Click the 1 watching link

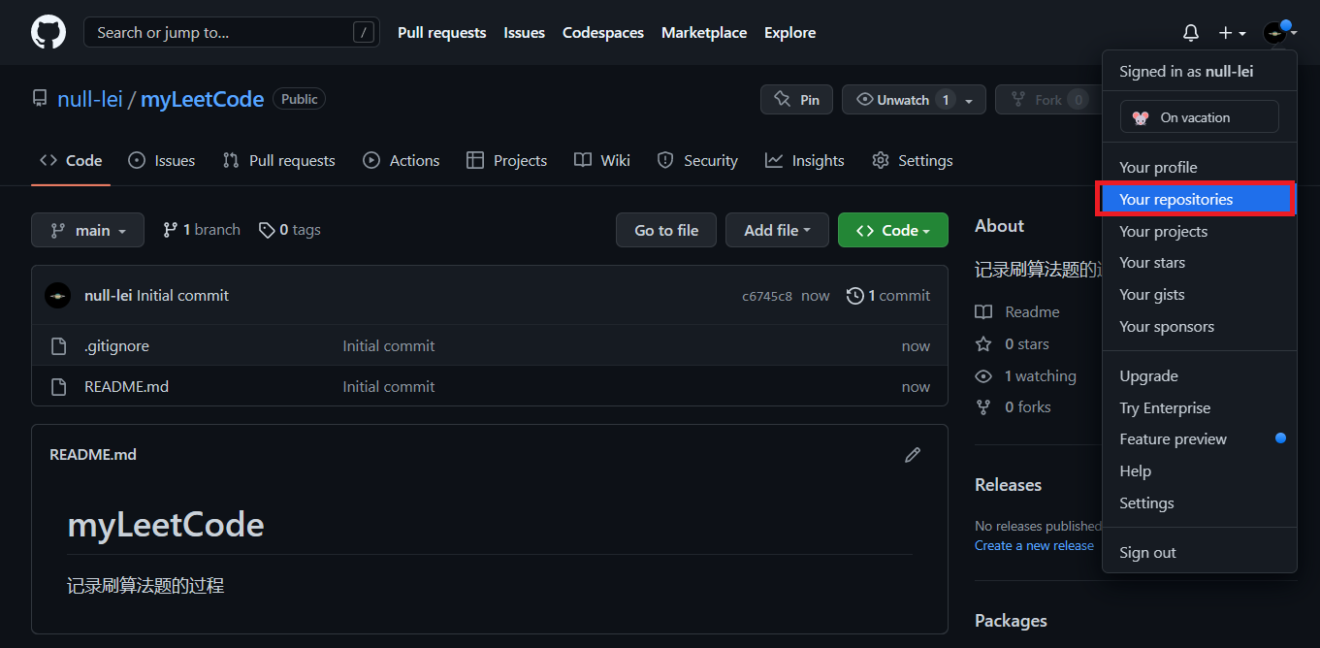point(1026,376)
